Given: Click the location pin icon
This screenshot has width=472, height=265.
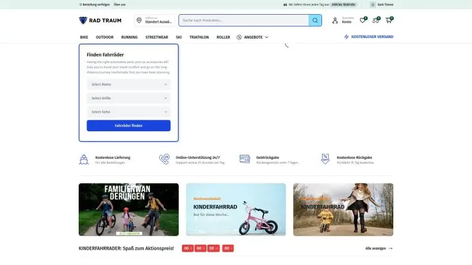Looking at the screenshot, I should click(140, 20).
